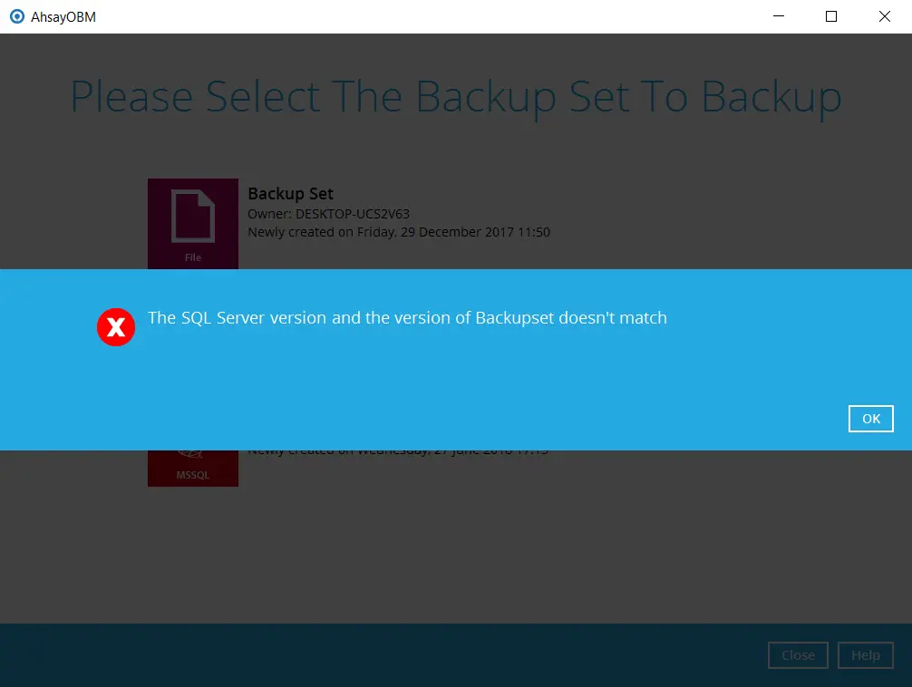
Task: Close the AhsayOBM window via title bar
Action: coord(884,16)
